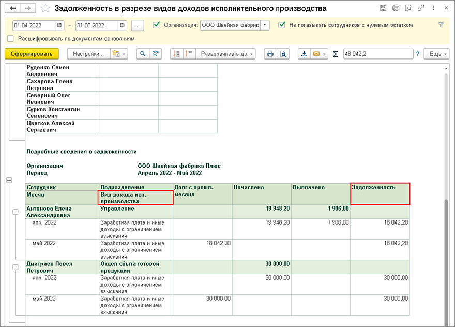Open email options dropdown arrow
The image size is (455, 327).
(x=324, y=54)
